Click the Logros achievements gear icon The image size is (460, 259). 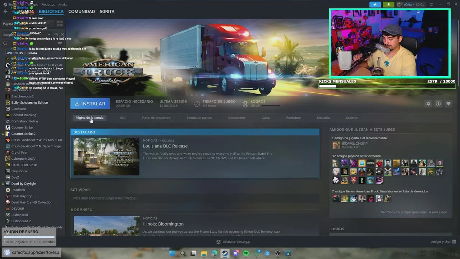[x=245, y=104]
